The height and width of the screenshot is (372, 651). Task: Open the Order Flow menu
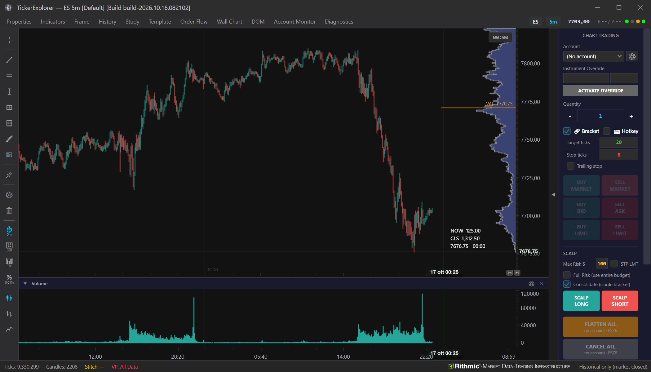194,21
